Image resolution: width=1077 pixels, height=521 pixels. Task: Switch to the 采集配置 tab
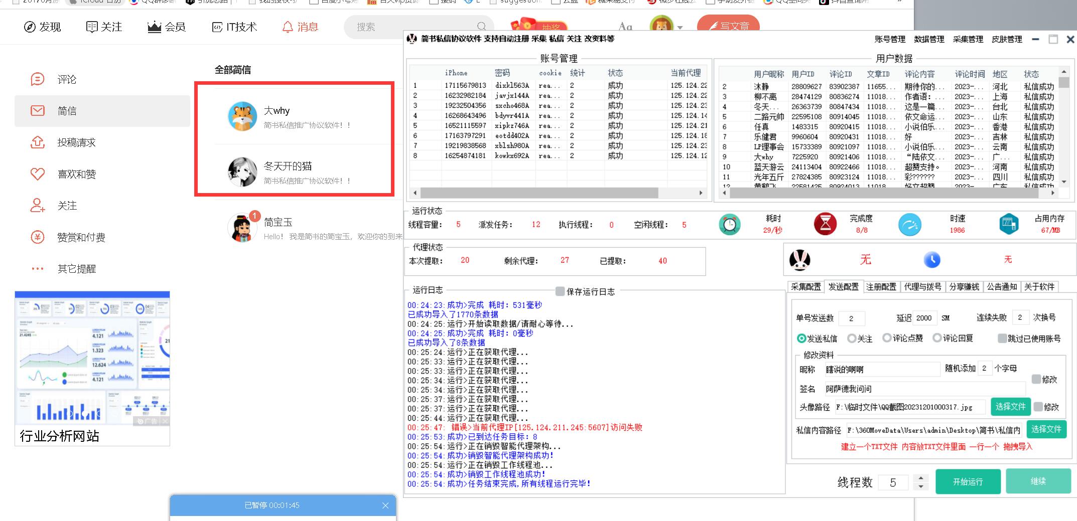(805, 287)
